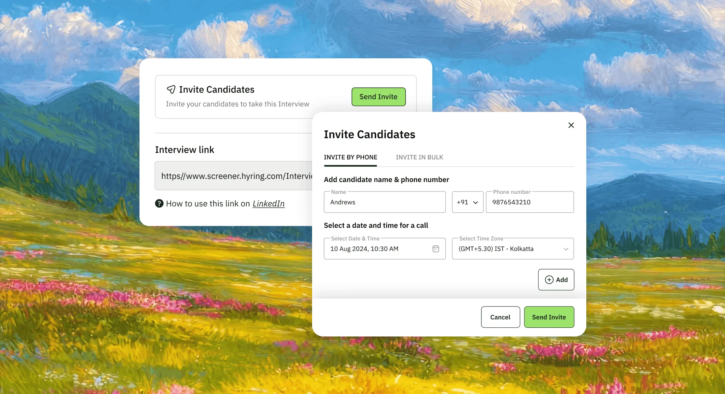The height and width of the screenshot is (394, 725).
Task: Open the calendar picker icon
Action: point(436,249)
